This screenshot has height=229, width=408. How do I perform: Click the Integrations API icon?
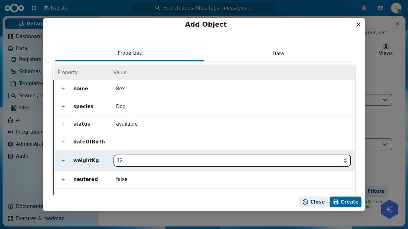tap(11, 132)
